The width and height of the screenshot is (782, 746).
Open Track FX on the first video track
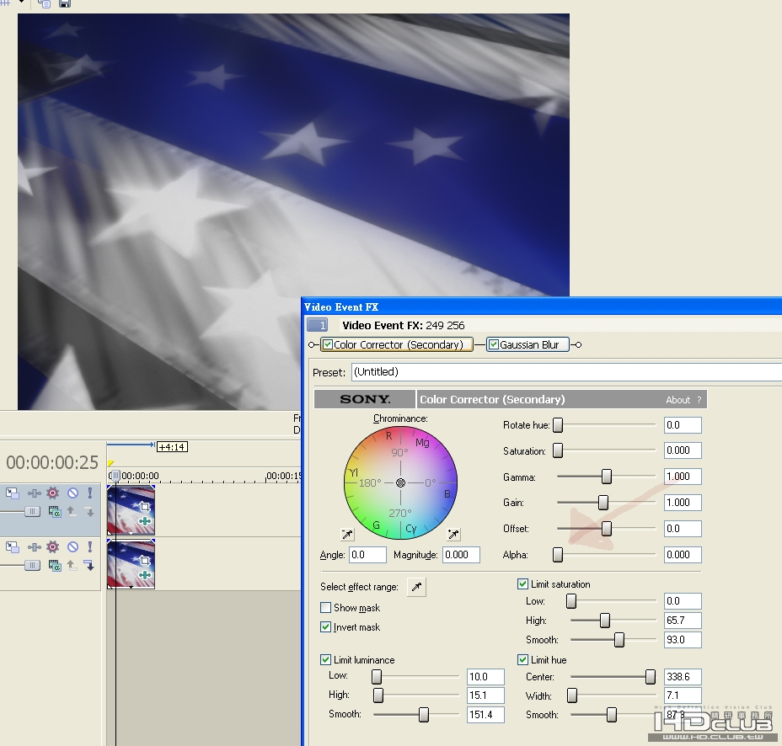coord(34,493)
